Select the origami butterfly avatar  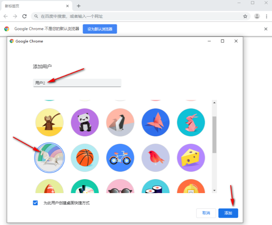pos(155,122)
